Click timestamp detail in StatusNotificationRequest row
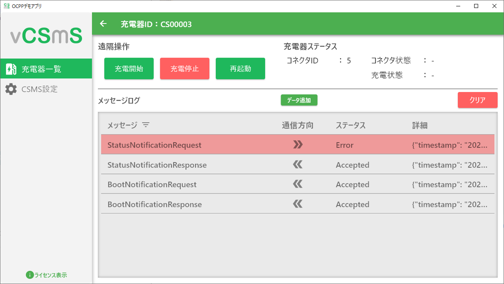504x284 pixels. 450,145
